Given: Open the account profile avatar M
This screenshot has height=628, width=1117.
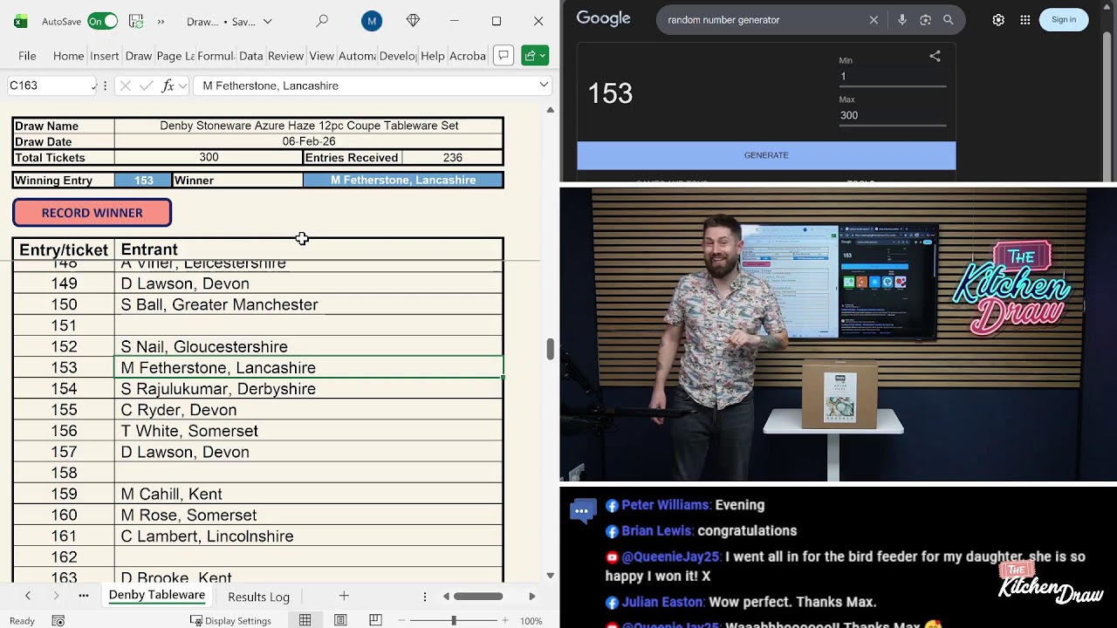Looking at the screenshot, I should click(x=371, y=21).
